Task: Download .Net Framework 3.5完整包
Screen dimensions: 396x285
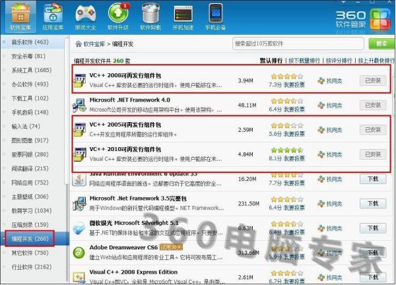Action: coord(373,203)
